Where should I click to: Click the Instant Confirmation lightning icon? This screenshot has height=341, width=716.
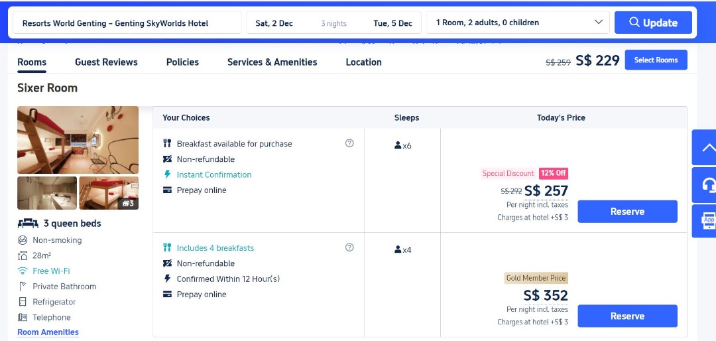[x=168, y=174]
